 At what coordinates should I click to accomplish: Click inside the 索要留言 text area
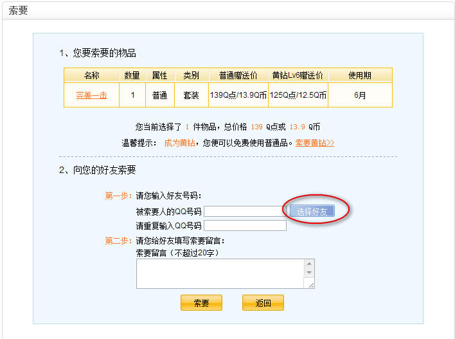(220, 273)
